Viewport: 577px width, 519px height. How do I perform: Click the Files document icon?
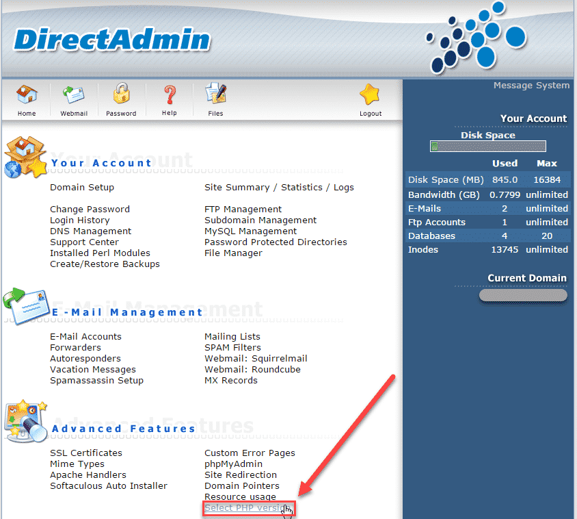pos(215,93)
